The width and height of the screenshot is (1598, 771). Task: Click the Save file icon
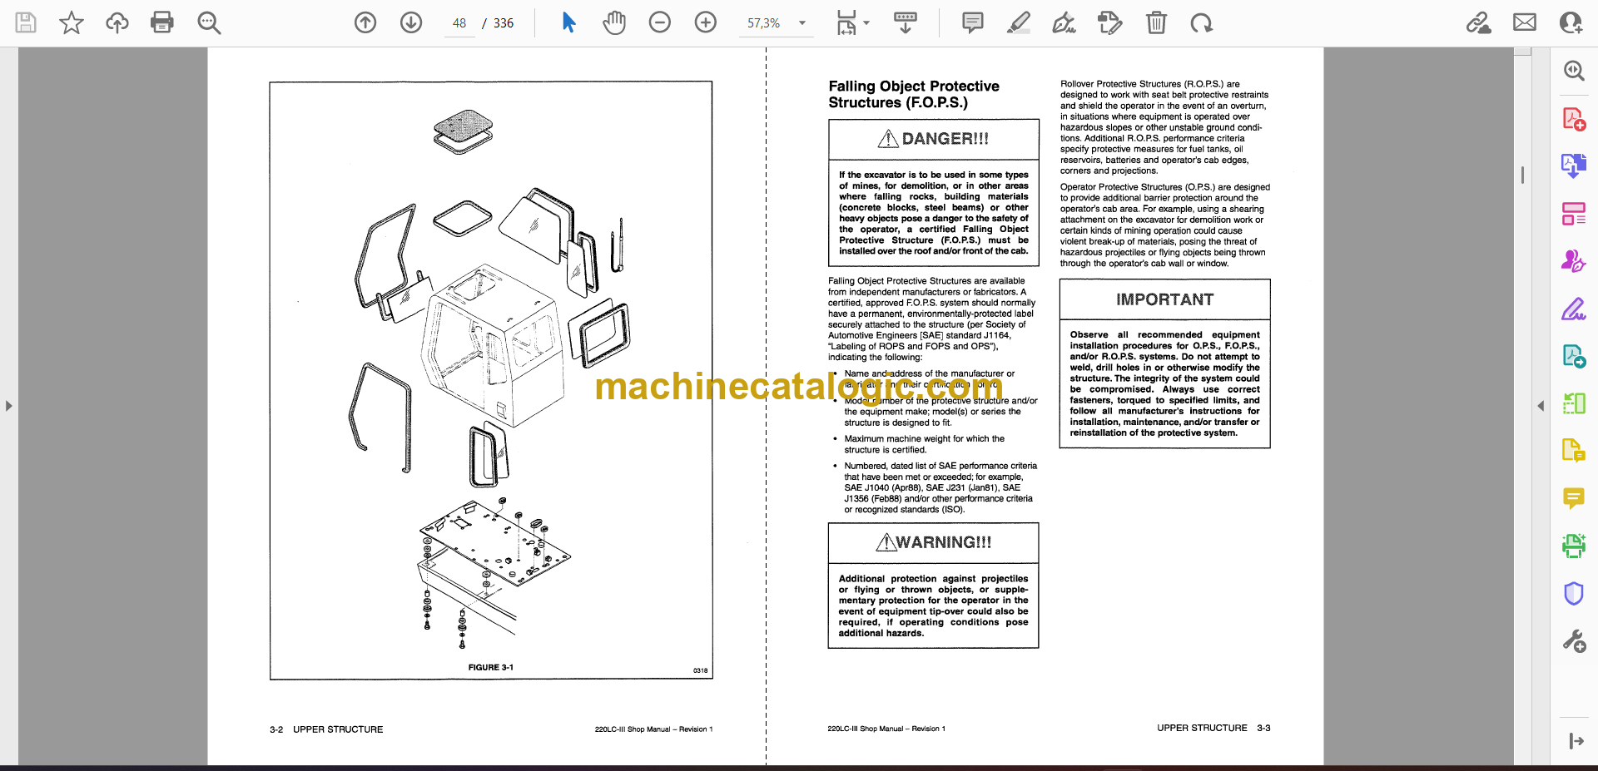[x=26, y=22]
